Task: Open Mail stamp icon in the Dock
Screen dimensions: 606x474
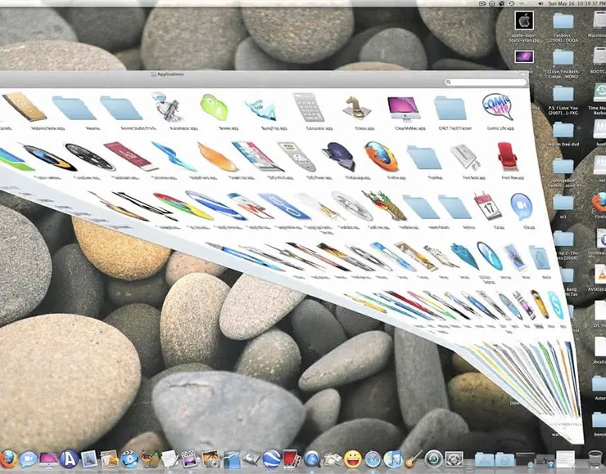Action: click(89, 459)
